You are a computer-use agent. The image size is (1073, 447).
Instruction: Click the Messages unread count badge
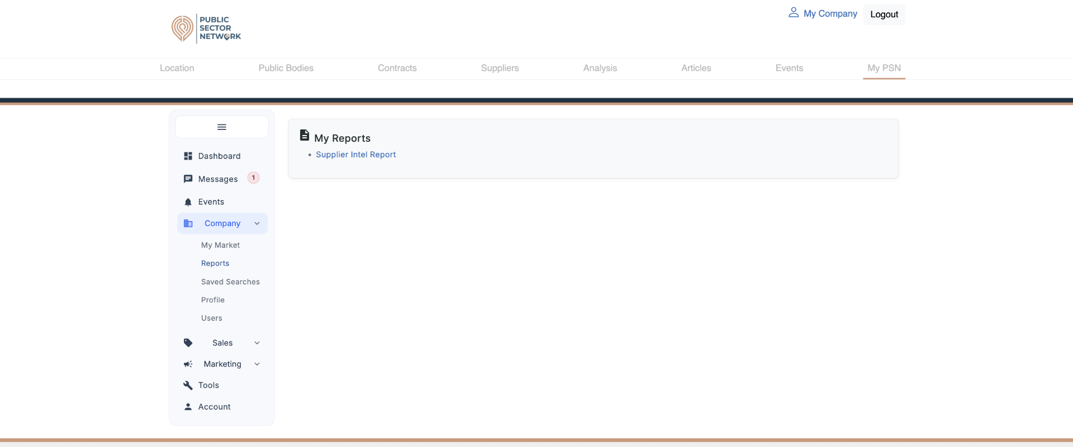point(253,178)
